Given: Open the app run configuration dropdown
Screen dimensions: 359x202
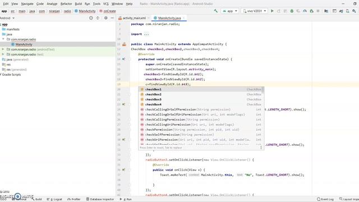Looking at the screenshot, I should coord(230,11).
